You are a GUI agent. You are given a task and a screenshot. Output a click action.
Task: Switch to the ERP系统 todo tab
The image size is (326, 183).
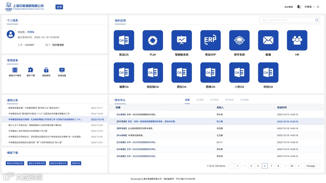pos(214,100)
